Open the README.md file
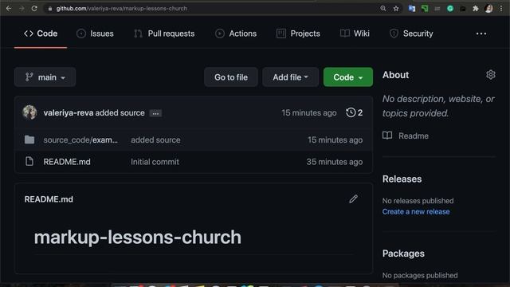The image size is (510, 287). (x=67, y=162)
